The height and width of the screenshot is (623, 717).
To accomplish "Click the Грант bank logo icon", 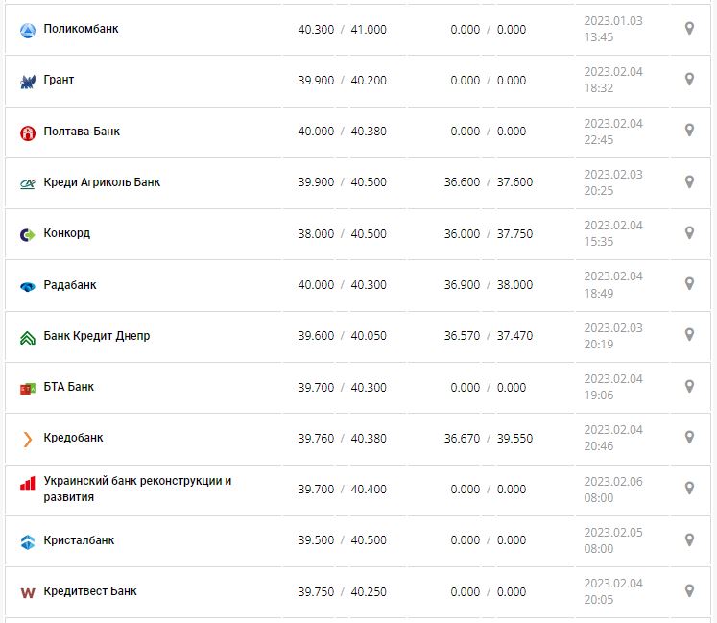I will click(x=27, y=81).
